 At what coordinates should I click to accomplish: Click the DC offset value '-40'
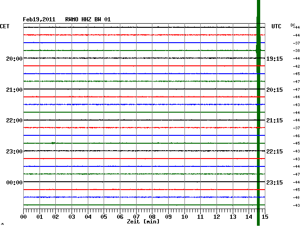[296, 197]
